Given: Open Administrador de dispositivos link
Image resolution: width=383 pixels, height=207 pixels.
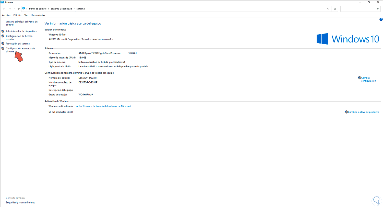Looking at the screenshot, I should coord(21,31).
